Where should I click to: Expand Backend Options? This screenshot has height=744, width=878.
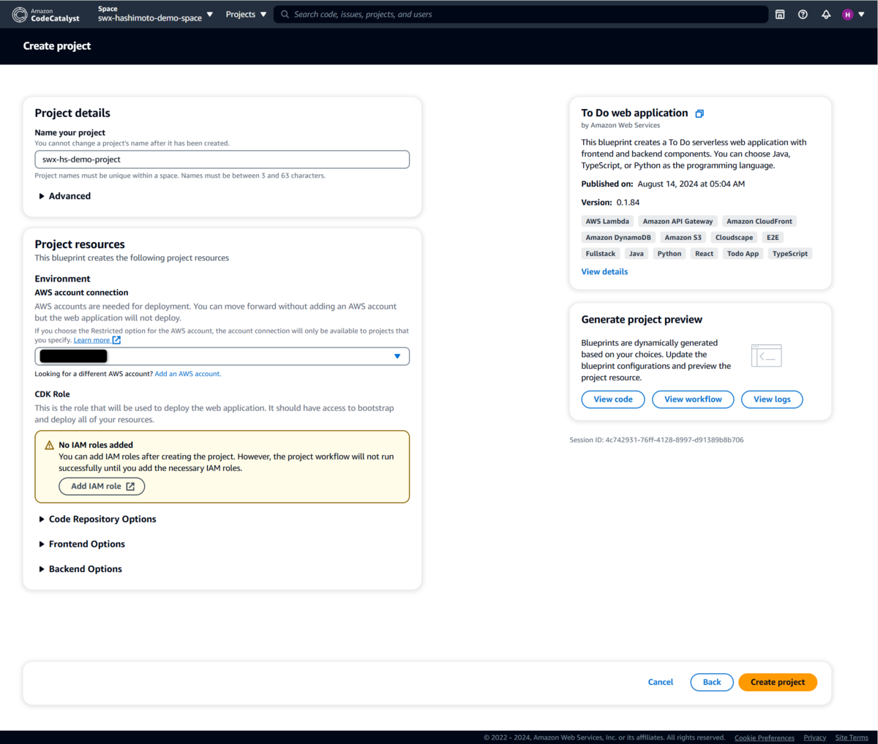[x=80, y=569]
